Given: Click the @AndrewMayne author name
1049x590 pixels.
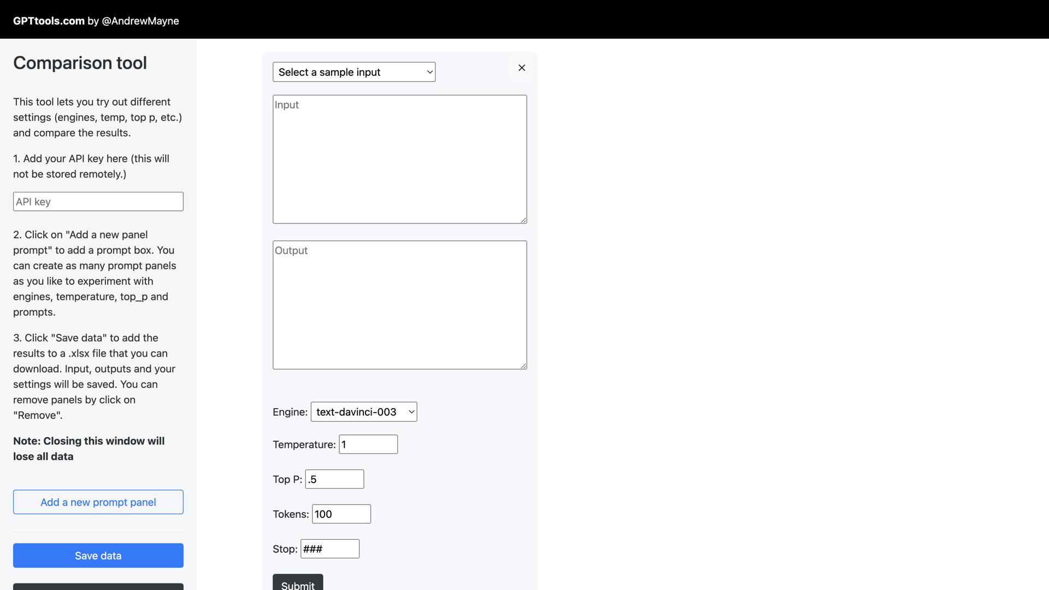Looking at the screenshot, I should 140,20.
